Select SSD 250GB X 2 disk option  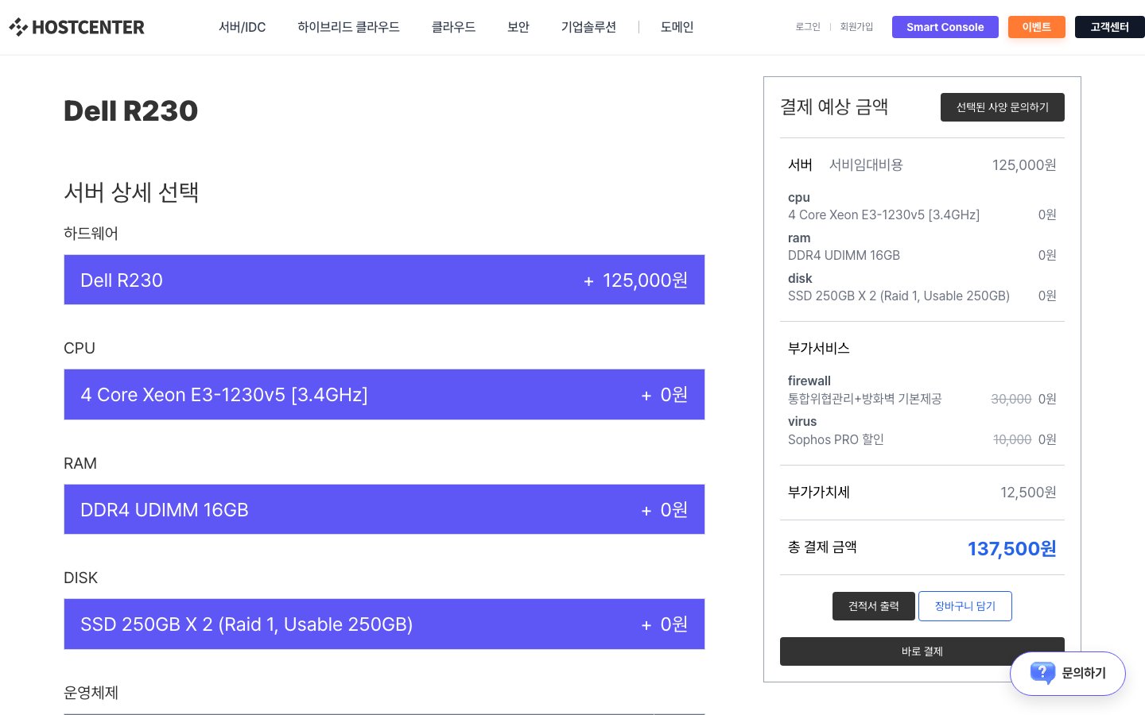[x=384, y=624]
